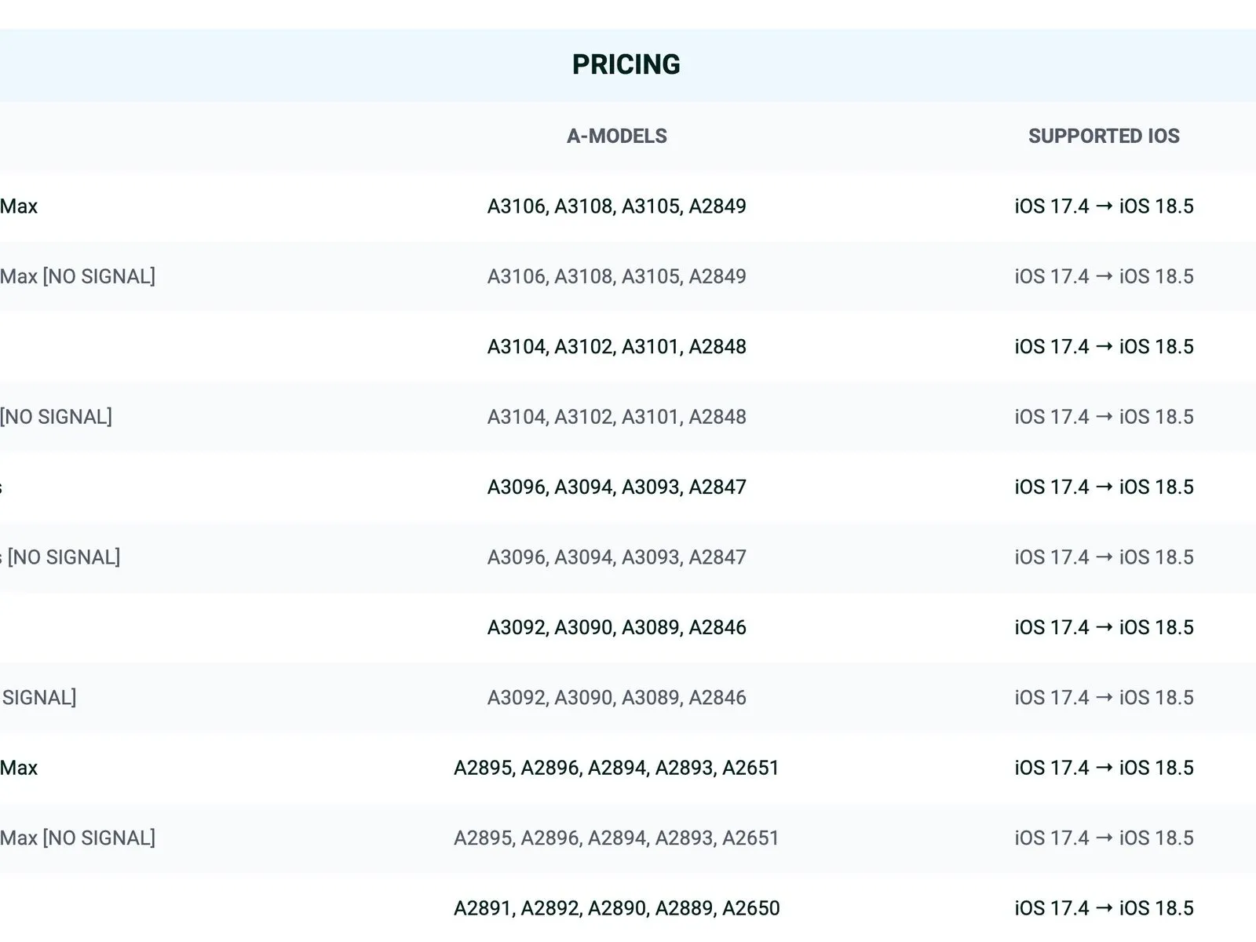Select black-text cell 'A3106, A3108, A3105, A2849'
Viewport: 1256px width, 942px height.
[x=617, y=206]
